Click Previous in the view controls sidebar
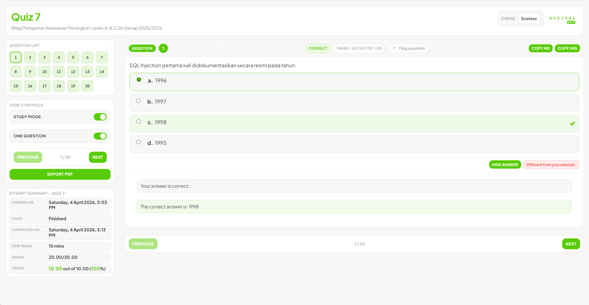The image size is (589, 305). click(x=28, y=157)
